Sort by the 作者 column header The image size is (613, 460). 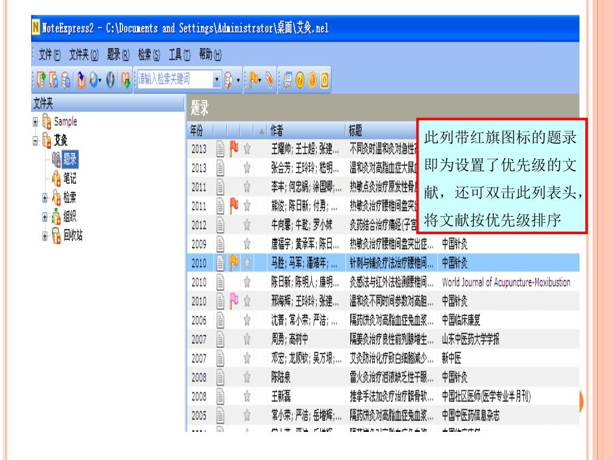(306, 130)
